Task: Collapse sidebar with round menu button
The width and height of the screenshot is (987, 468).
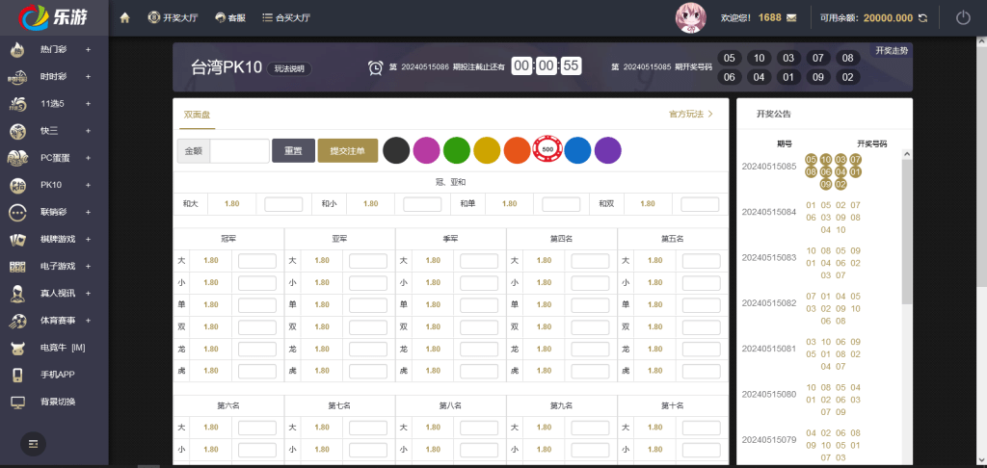Action: pos(34,444)
